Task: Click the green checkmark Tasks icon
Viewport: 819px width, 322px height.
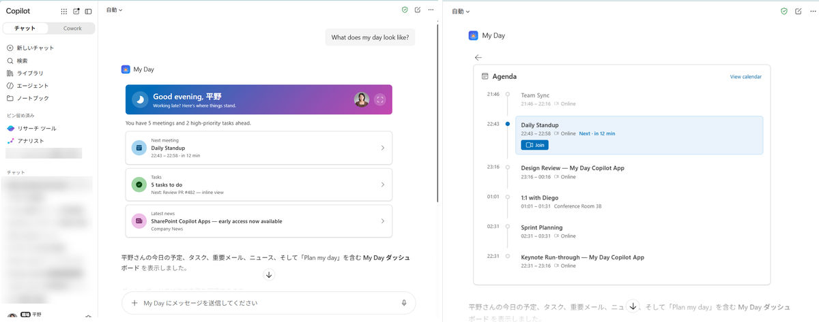Action: 139,184
